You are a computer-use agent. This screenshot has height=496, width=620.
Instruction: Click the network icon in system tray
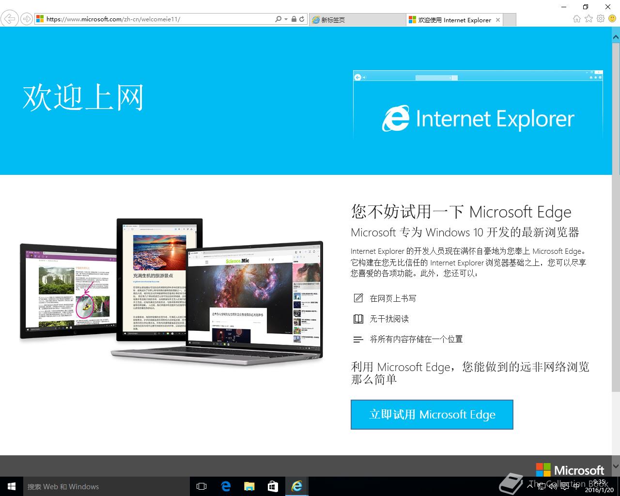pyautogui.click(x=542, y=486)
